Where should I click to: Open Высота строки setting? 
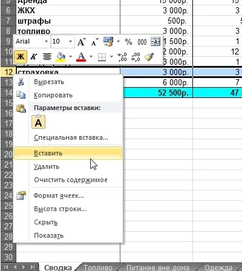68,209
